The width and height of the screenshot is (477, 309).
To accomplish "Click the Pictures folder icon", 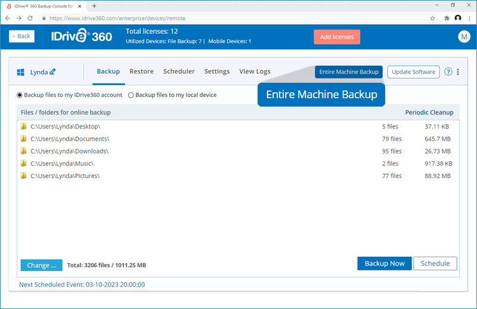I will (x=23, y=176).
